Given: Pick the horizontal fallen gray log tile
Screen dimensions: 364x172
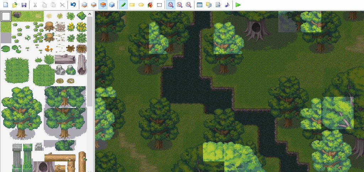Looking at the screenshot, I should 65,59.
